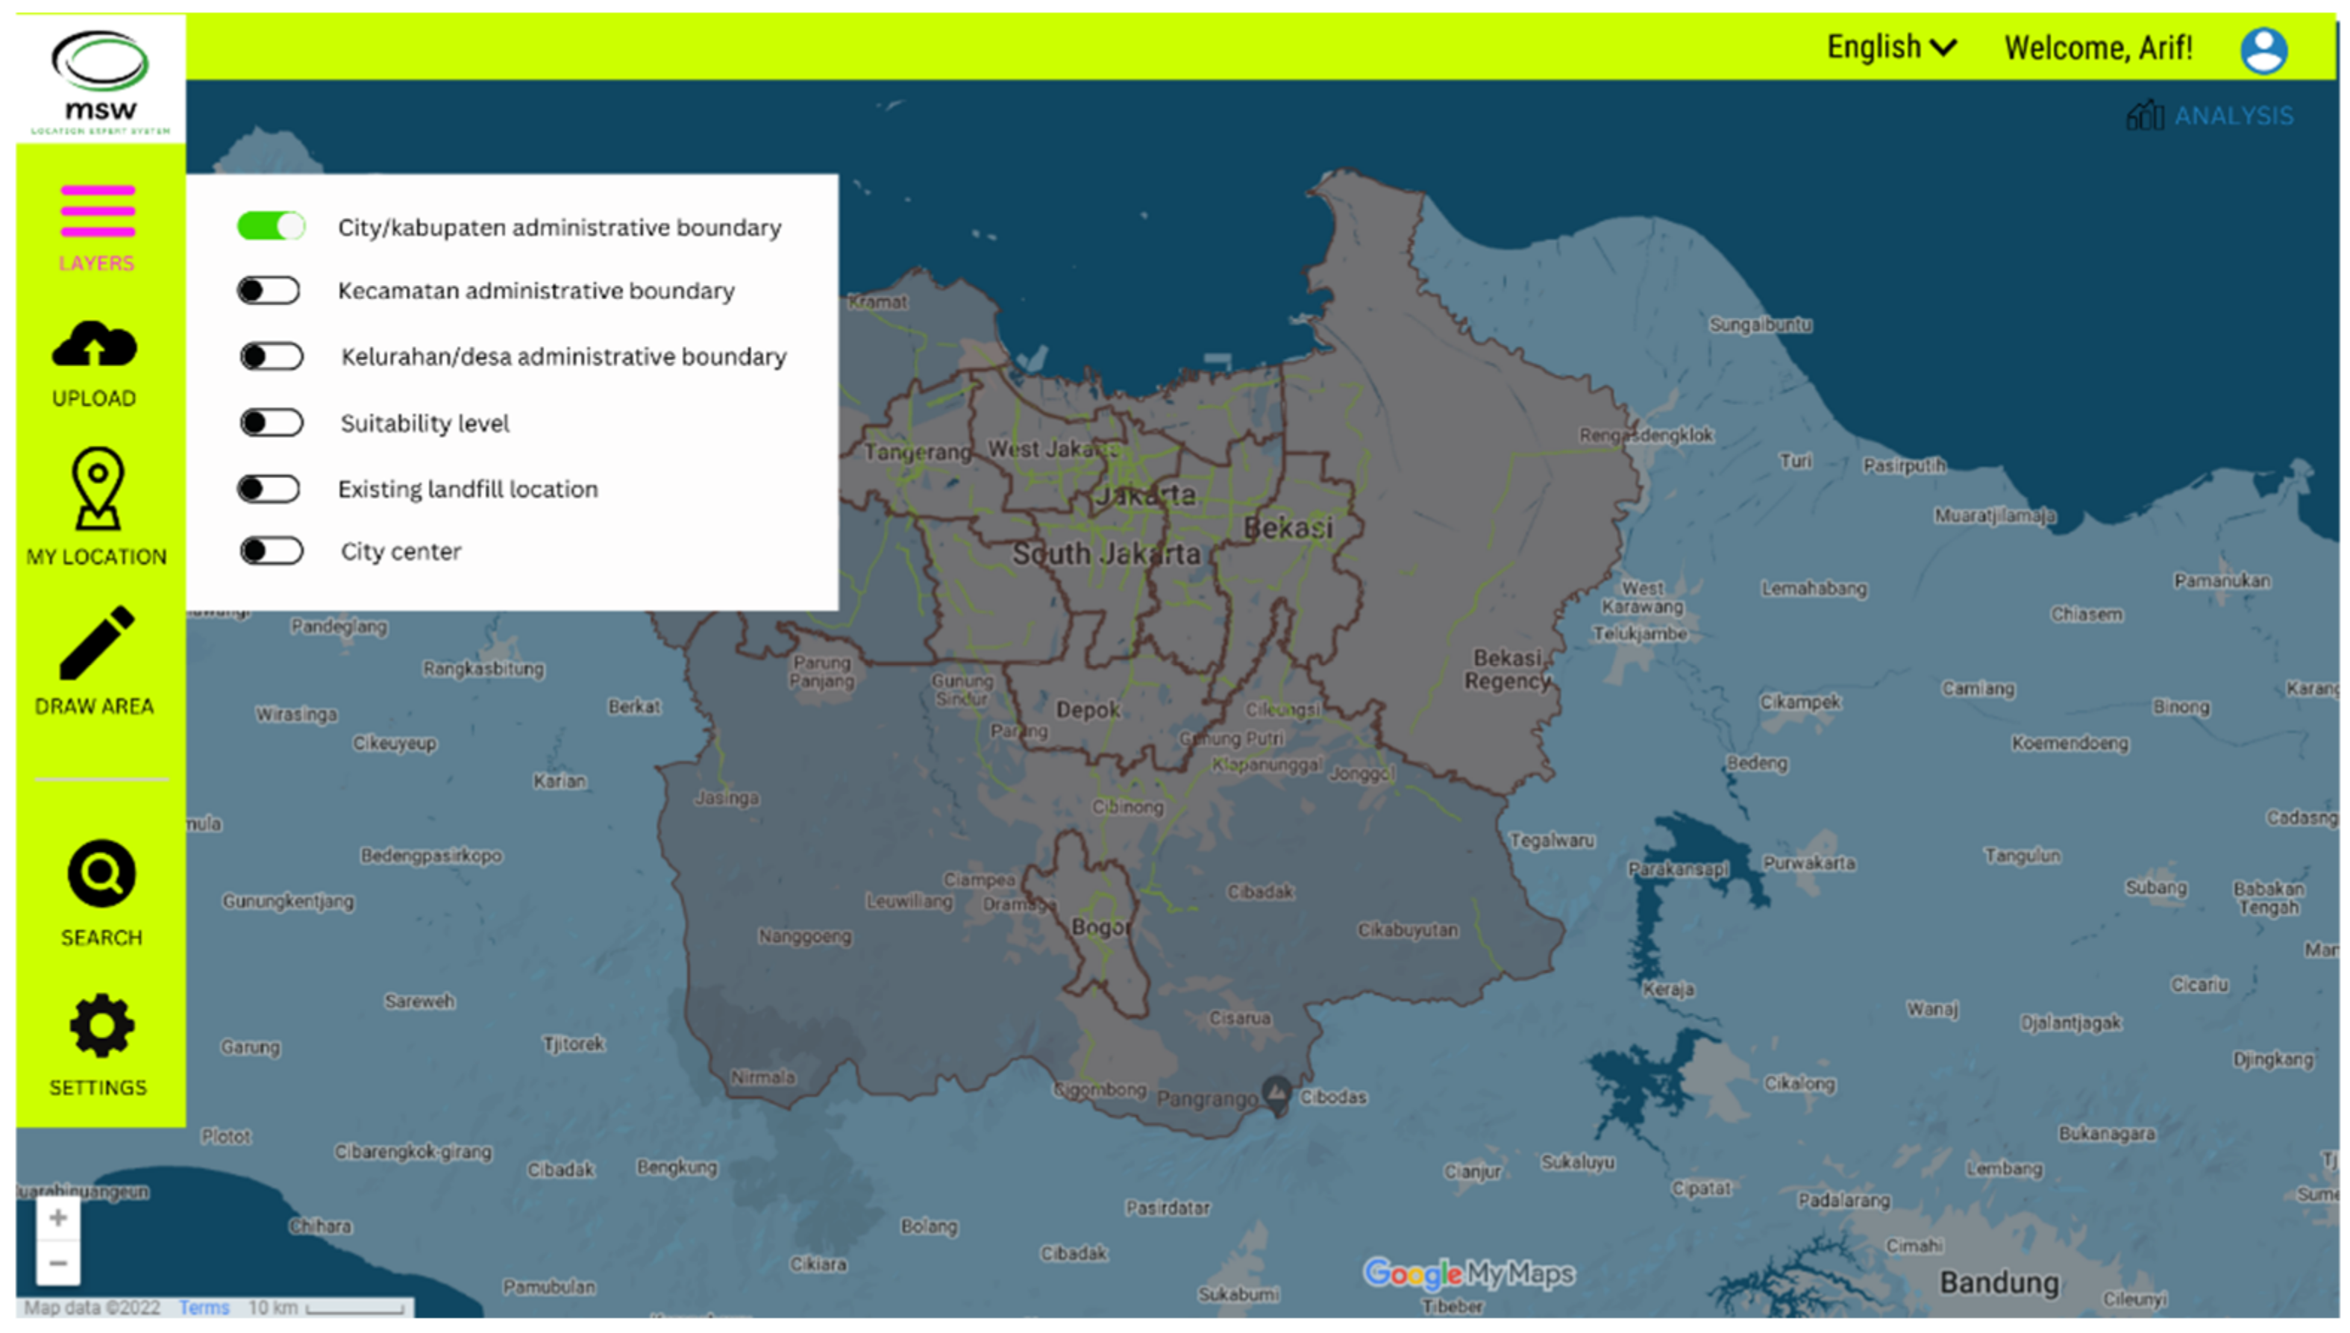This screenshot has height=1333, width=2350.
Task: Zoom out with the minus button
Action: tap(57, 1264)
